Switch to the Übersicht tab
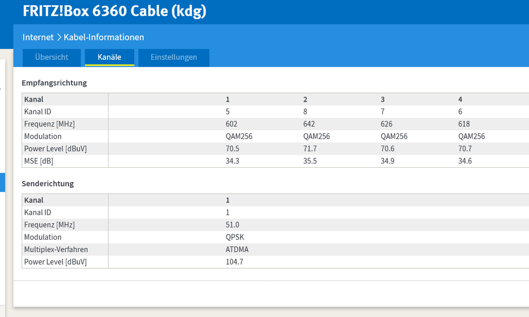529x317 pixels. (x=51, y=57)
